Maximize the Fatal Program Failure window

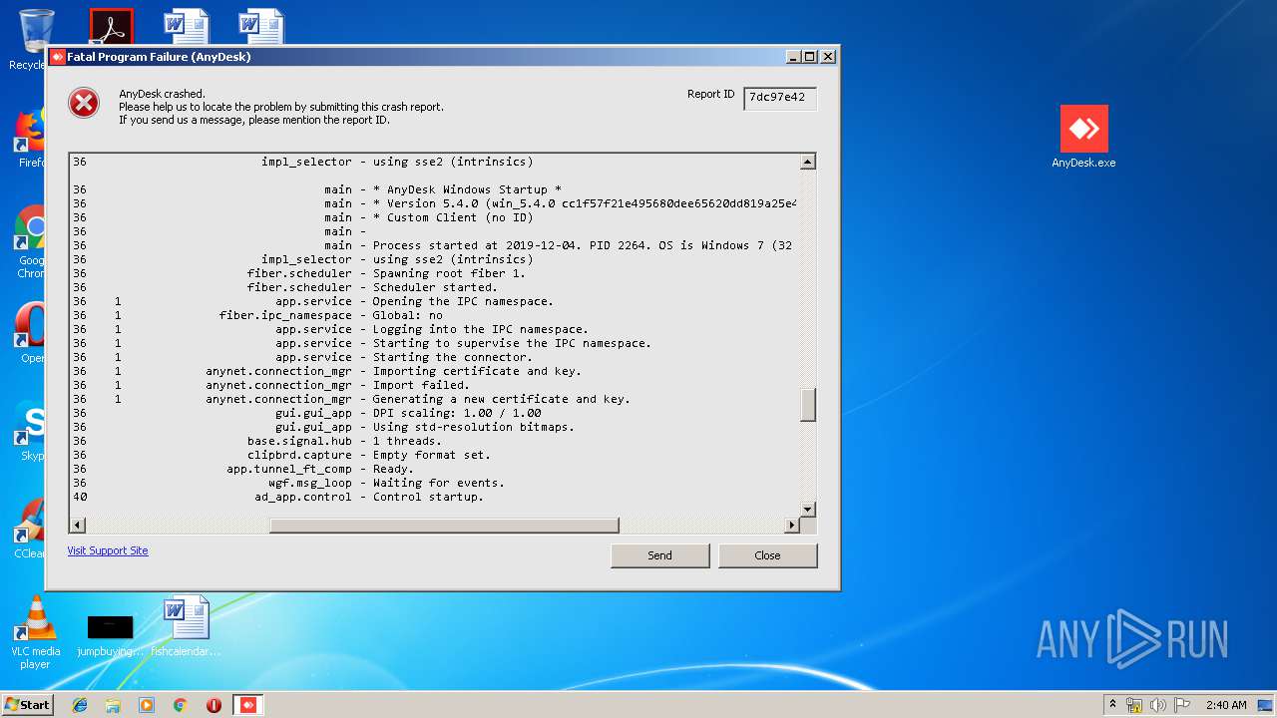pos(809,57)
